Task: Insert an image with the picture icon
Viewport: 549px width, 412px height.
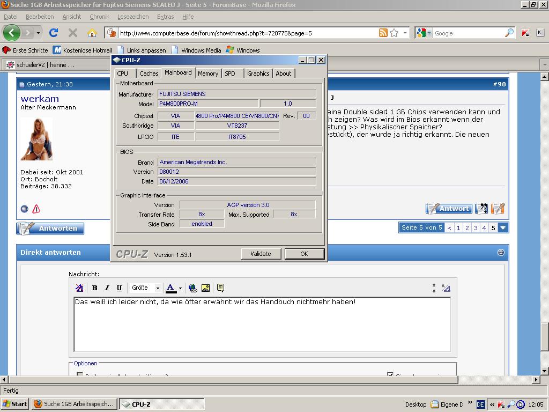Action: tap(205, 288)
